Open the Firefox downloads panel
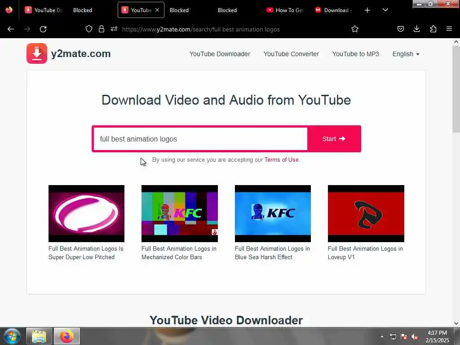 [416, 29]
